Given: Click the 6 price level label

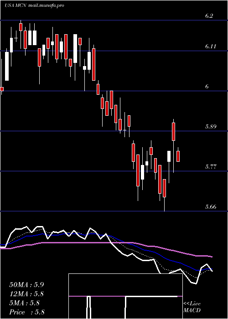Looking at the screenshot, I should click(207, 87).
